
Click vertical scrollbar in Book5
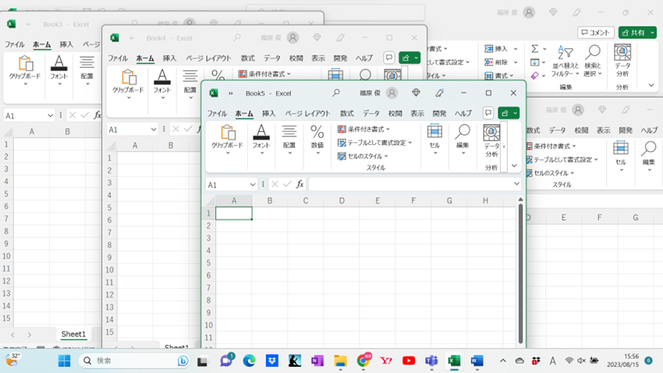tap(520, 273)
